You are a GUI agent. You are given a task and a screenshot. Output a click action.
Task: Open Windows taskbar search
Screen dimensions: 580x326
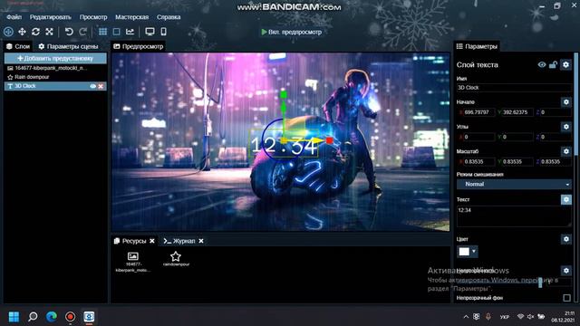coord(33,317)
